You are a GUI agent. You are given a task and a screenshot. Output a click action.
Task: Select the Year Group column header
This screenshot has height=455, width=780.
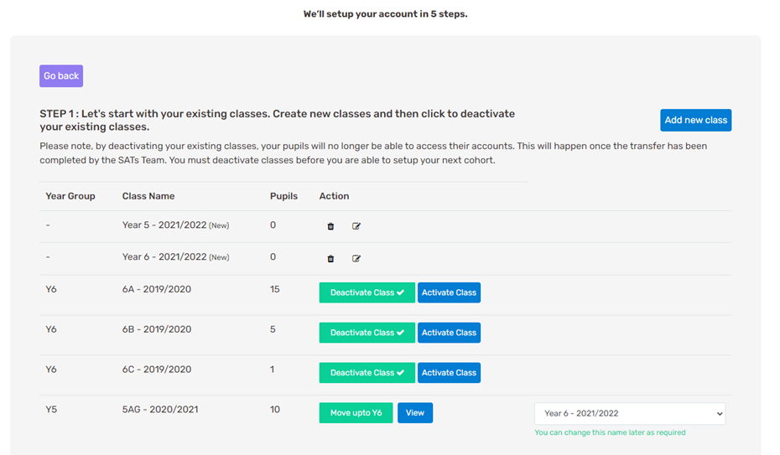tap(70, 196)
